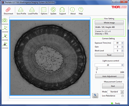
Task: Click the 'Width: 520, Height: 488' text
Action: click(105, 27)
